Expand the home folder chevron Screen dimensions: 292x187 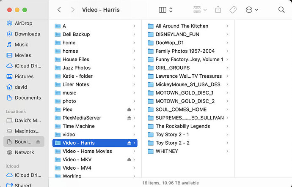click(x=134, y=43)
